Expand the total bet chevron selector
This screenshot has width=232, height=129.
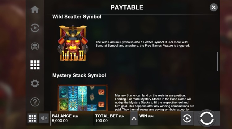coord(134,119)
